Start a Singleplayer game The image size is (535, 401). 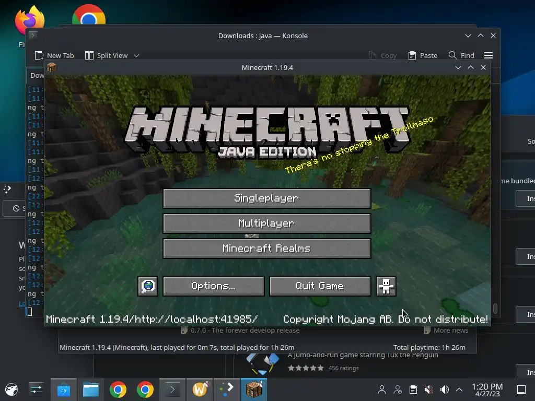(x=267, y=198)
